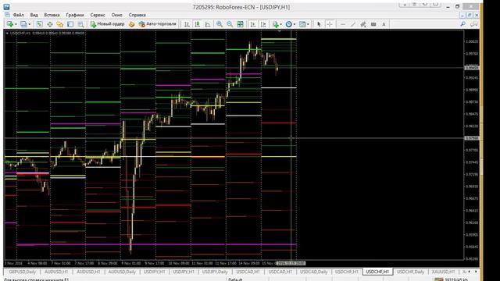Open the chat bubbles icon
Viewport: 500px width, 281px height.
pos(474,24)
